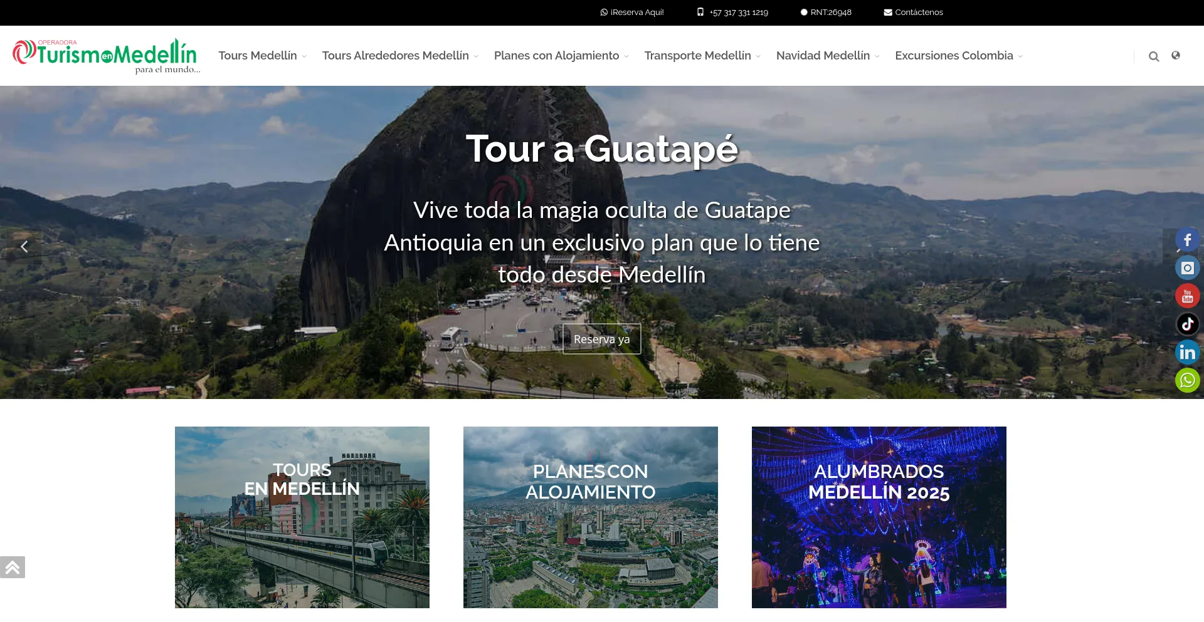
Task: Open the Instagram social icon
Action: click(x=1187, y=268)
